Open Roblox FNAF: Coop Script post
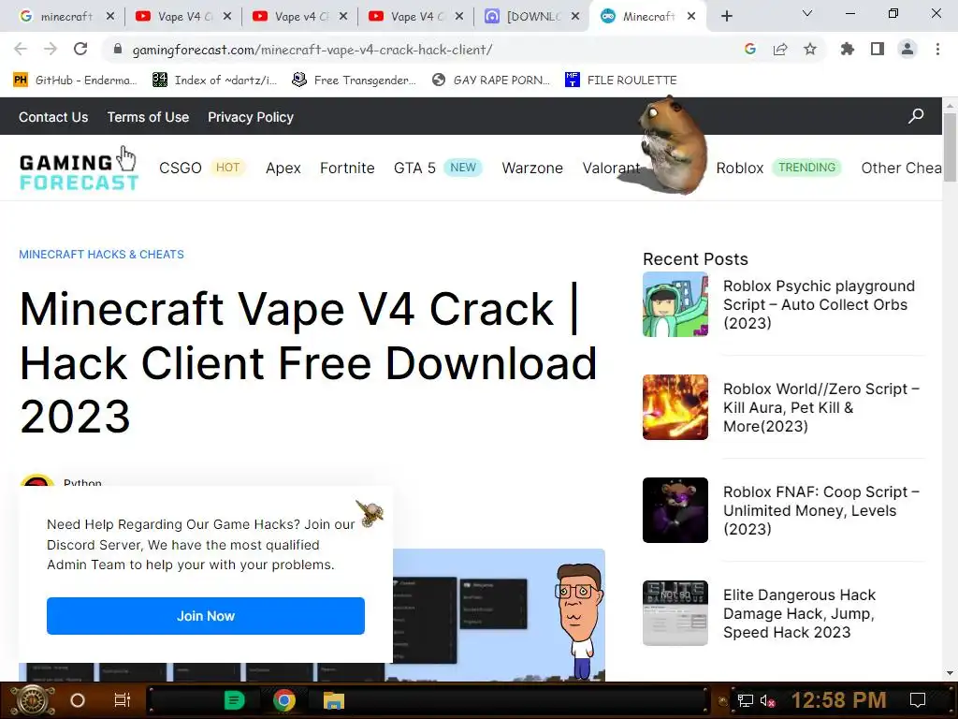Viewport: 958px width, 719px height. (821, 510)
